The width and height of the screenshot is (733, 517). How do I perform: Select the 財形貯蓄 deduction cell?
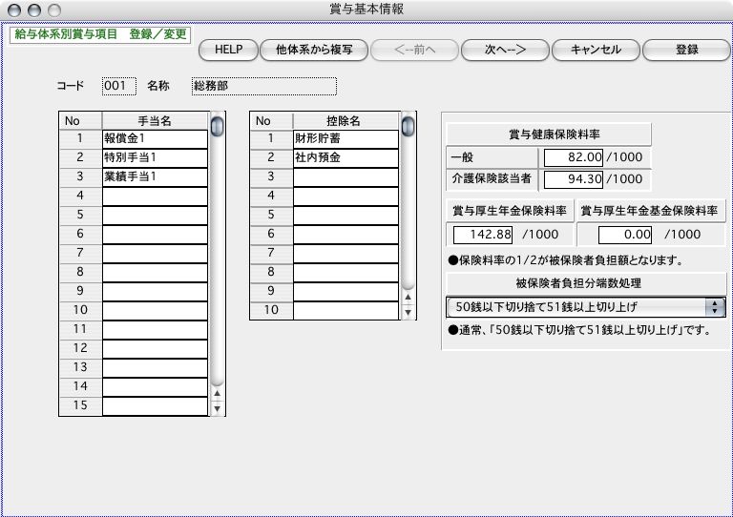point(346,139)
